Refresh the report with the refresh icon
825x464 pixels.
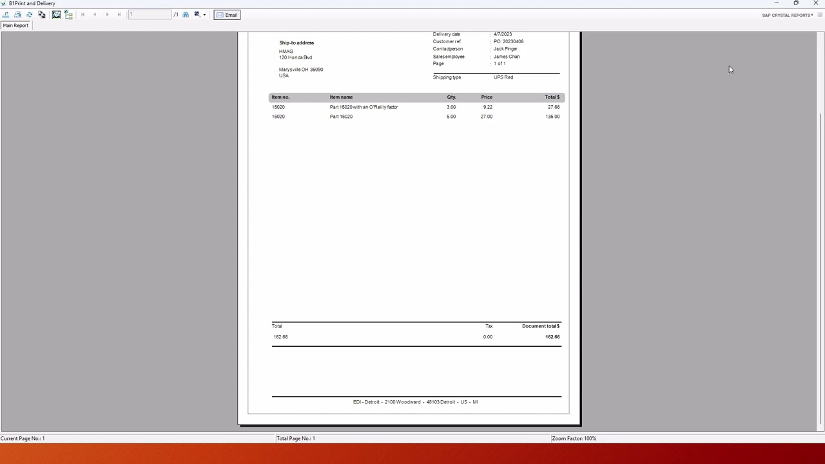pos(30,15)
